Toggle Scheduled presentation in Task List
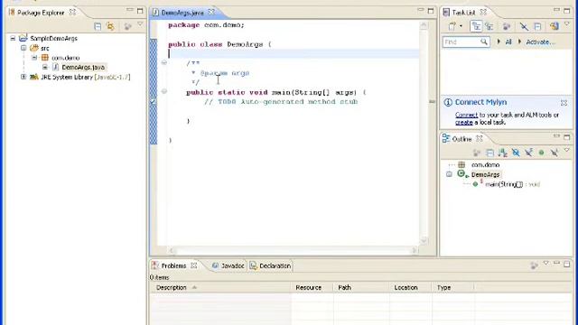Image resolution: width=578 pixels, height=325 pixels. coord(489,26)
